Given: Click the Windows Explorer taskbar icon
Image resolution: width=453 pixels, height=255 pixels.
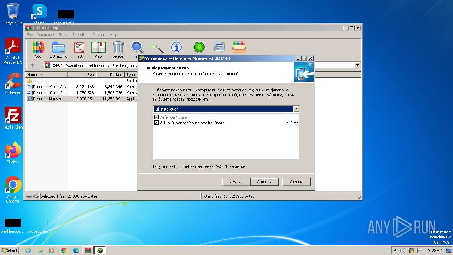Looking at the screenshot, I should click(x=40, y=250).
